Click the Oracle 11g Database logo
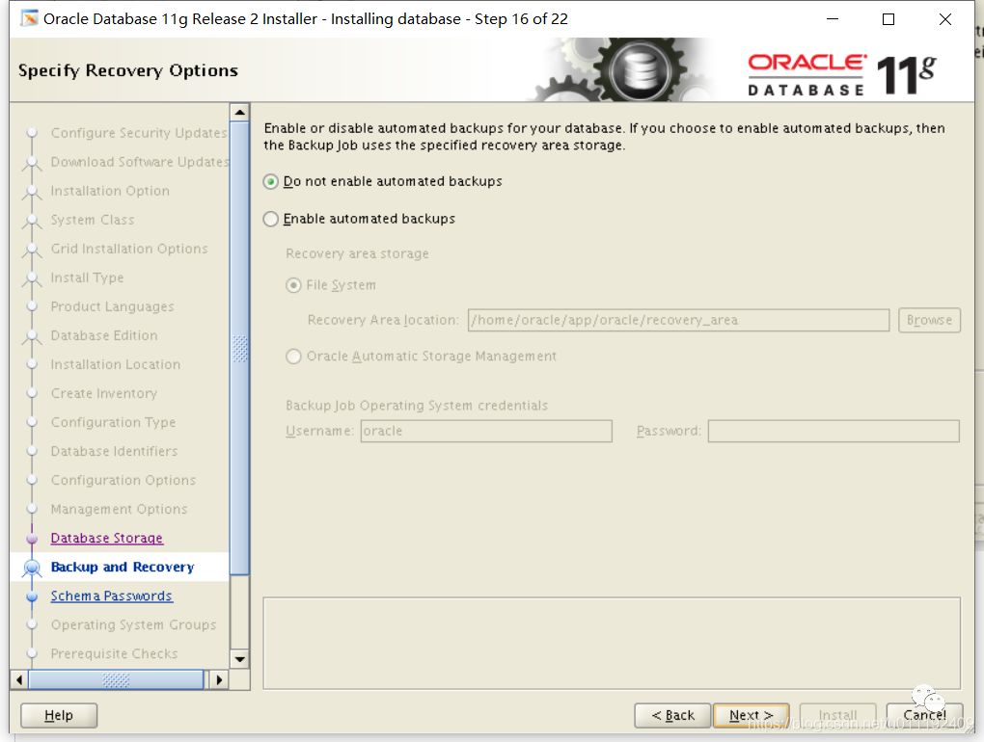The image size is (984, 742). pyautogui.click(x=841, y=74)
